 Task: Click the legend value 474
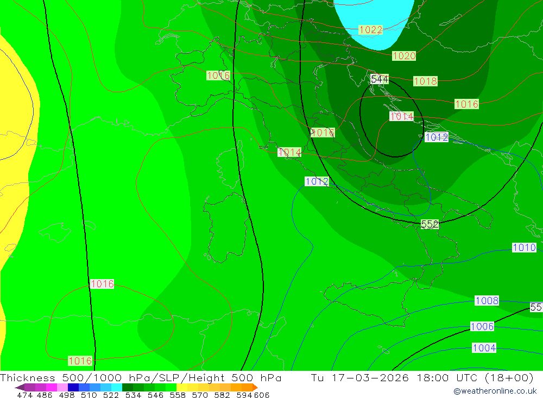pos(24,395)
